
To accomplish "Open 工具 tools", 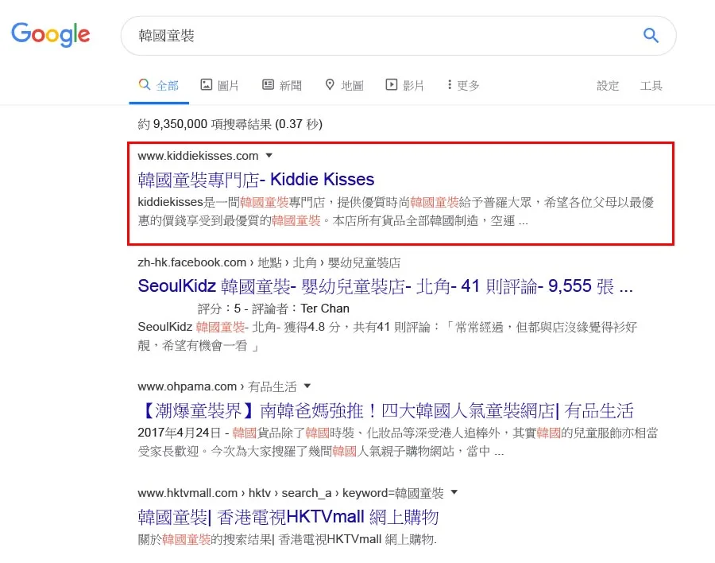I will coord(651,85).
